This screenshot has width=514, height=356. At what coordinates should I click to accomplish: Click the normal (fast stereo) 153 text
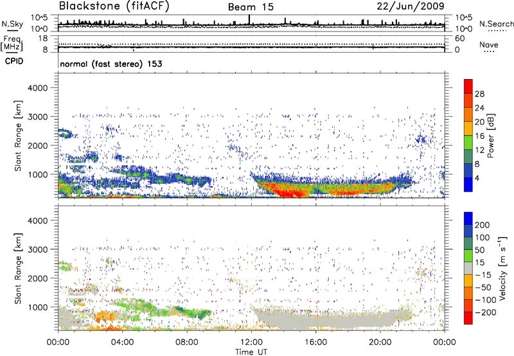111,64
